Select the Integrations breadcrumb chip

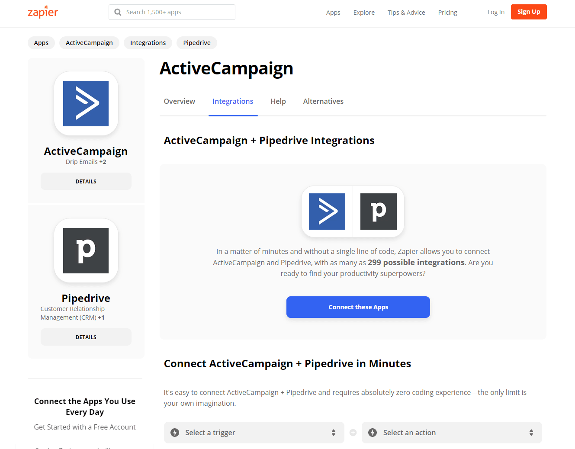(148, 43)
